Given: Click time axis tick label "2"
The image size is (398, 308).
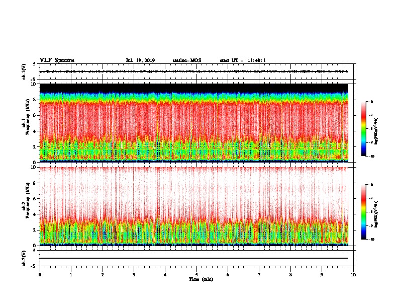Looking at the screenshot, I should [x=103, y=275].
